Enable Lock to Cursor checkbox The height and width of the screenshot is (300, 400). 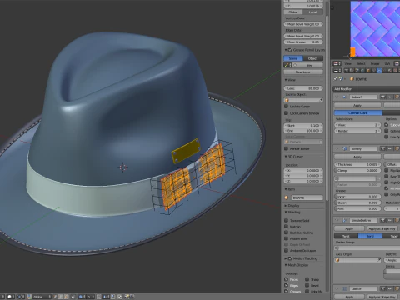click(286, 107)
